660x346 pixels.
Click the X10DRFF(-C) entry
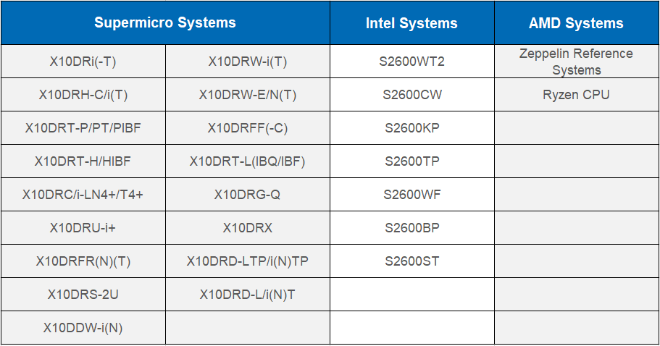click(248, 128)
